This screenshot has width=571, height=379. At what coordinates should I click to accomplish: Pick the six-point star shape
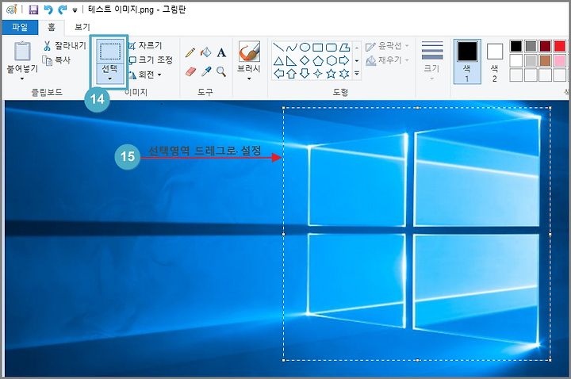[344, 74]
